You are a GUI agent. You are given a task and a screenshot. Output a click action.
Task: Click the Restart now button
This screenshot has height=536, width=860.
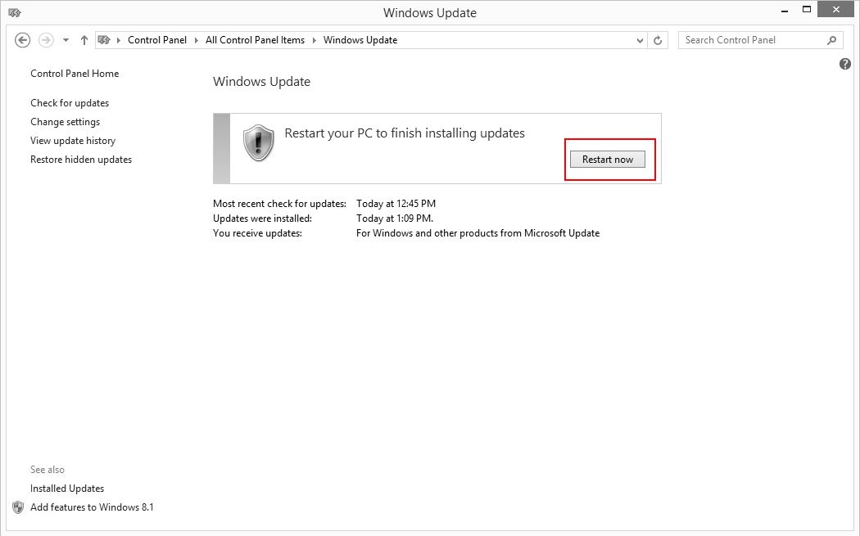(608, 160)
